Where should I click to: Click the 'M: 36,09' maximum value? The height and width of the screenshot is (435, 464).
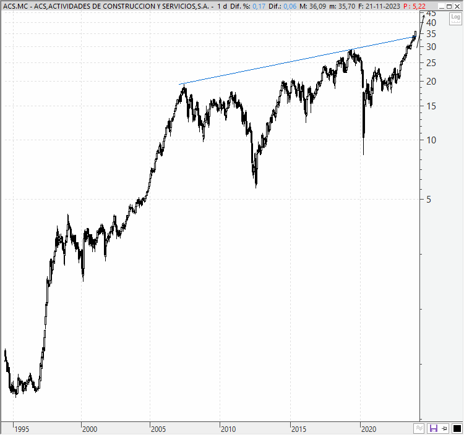point(312,6)
